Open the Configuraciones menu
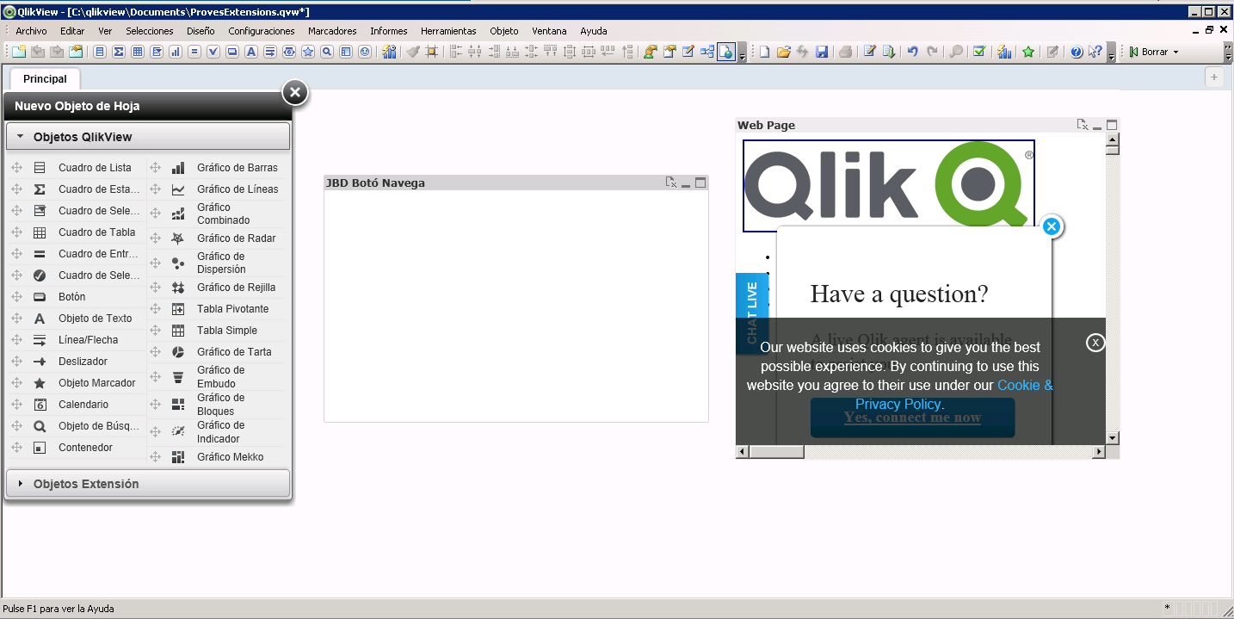 coord(262,31)
